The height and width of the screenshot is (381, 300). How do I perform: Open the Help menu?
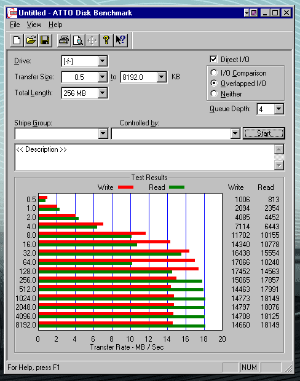(x=55, y=25)
